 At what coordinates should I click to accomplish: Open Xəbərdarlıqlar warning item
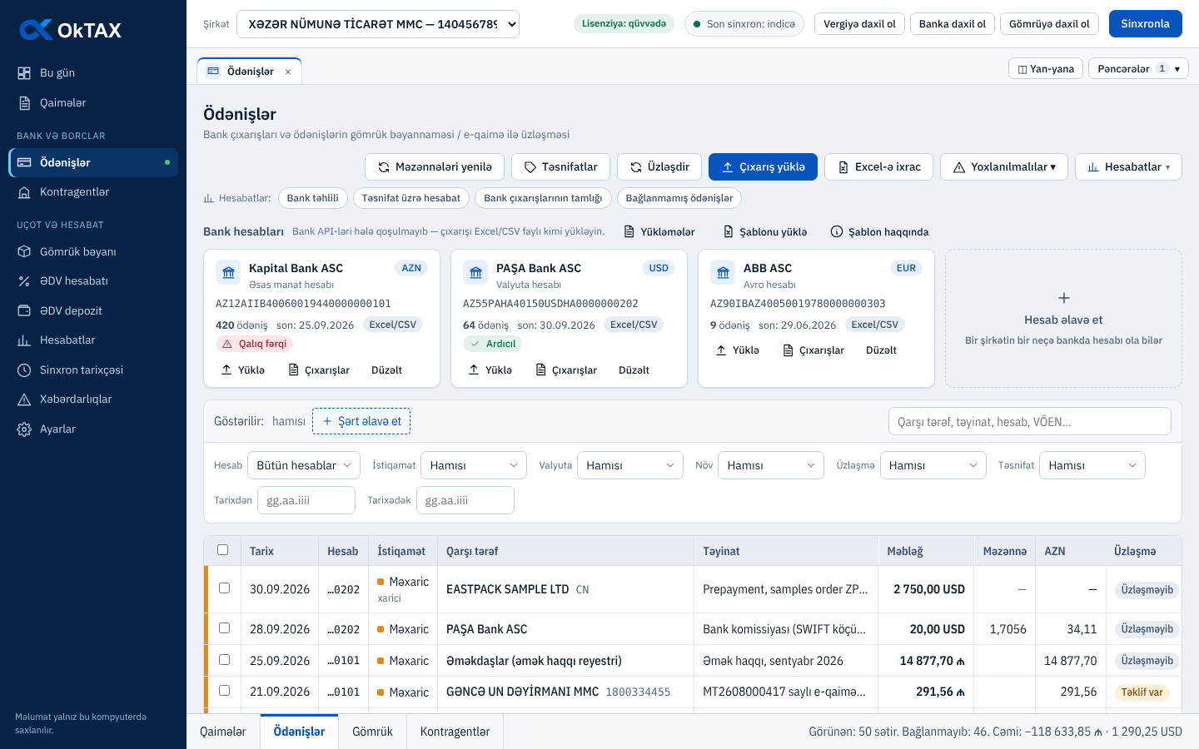coord(93,399)
